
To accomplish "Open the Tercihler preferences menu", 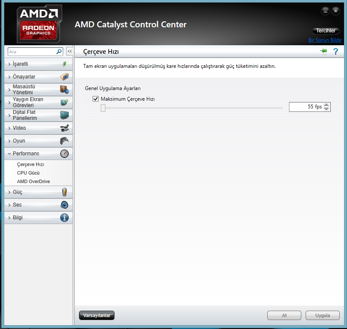I will pyautogui.click(x=326, y=31).
